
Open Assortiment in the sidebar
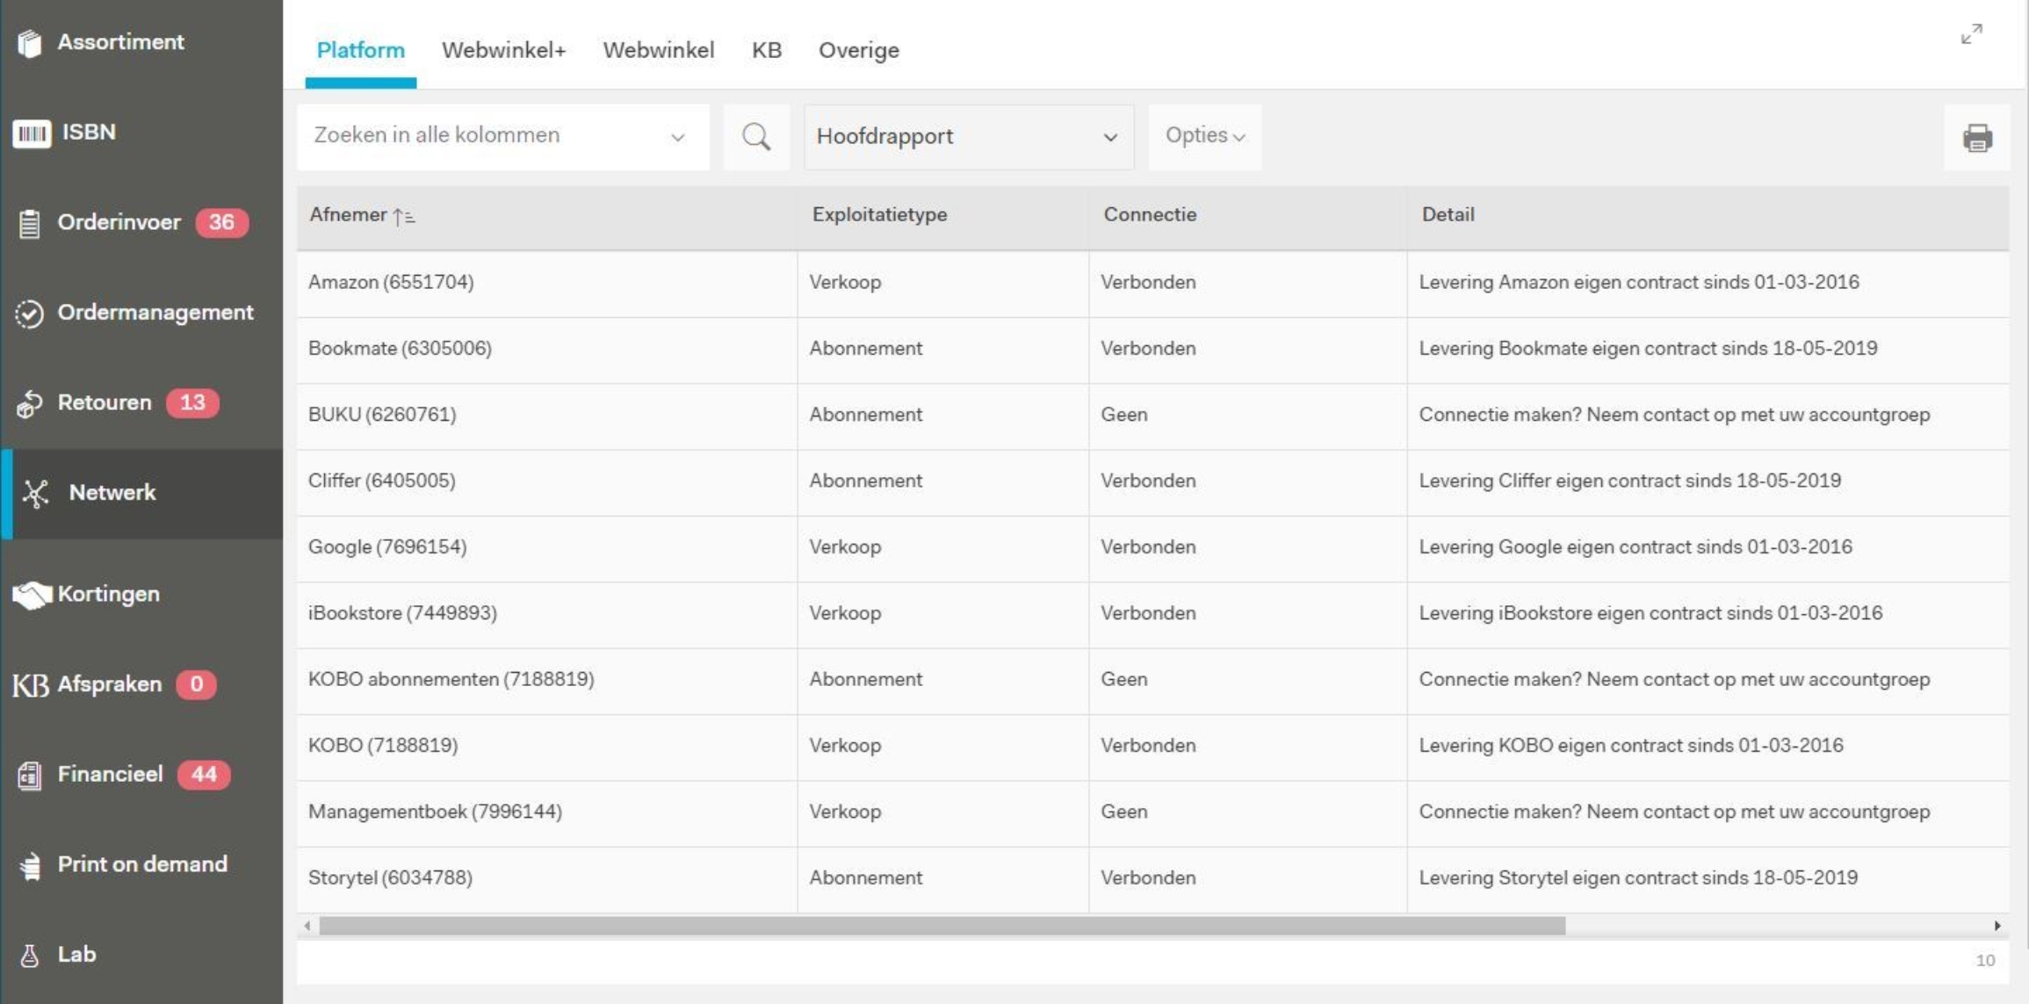pyautogui.click(x=120, y=42)
